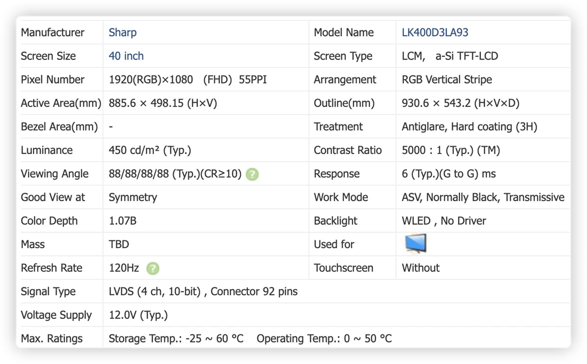Select the Backlight label
Image resolution: width=587 pixels, height=364 pixels.
click(336, 221)
